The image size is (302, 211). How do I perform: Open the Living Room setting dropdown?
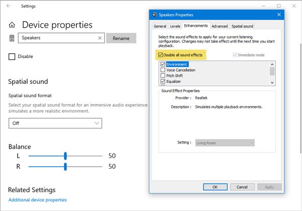(224, 143)
